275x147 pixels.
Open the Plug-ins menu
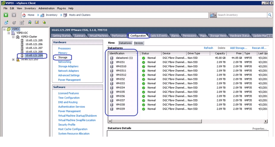(x=61, y=8)
